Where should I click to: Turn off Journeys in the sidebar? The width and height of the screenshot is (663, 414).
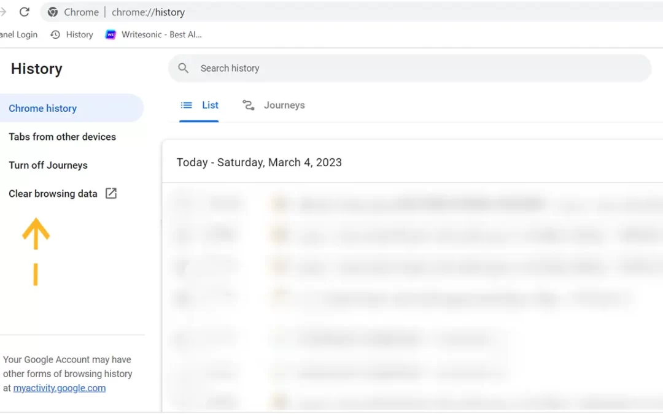click(48, 165)
